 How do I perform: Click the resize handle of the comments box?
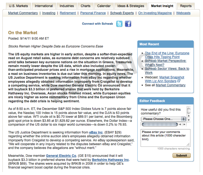point(188,145)
